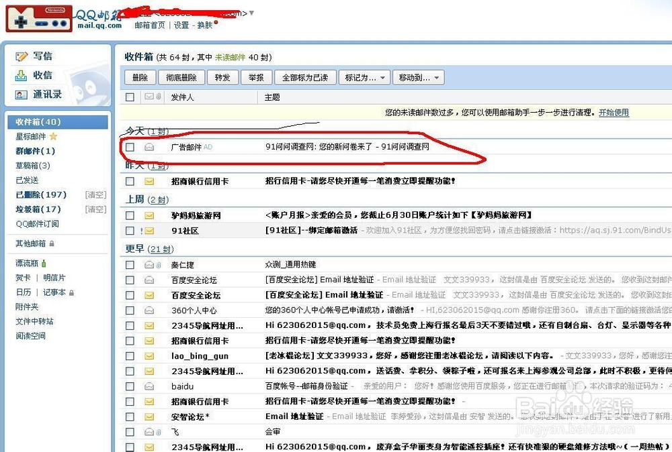672x452 pixels.
Task: Click envelope icon of 安智论坛 mail row
Action: 149,416
